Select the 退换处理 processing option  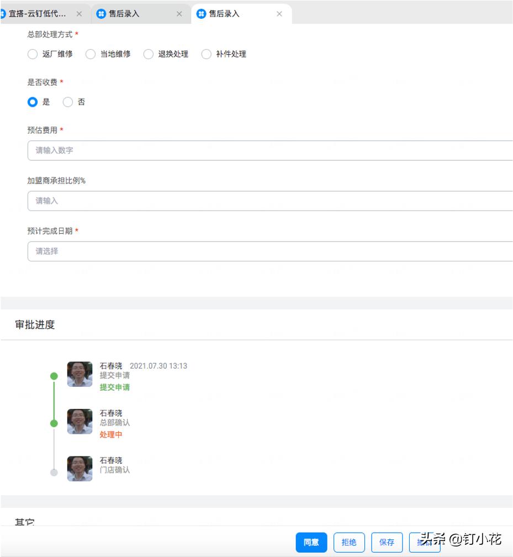tap(148, 54)
